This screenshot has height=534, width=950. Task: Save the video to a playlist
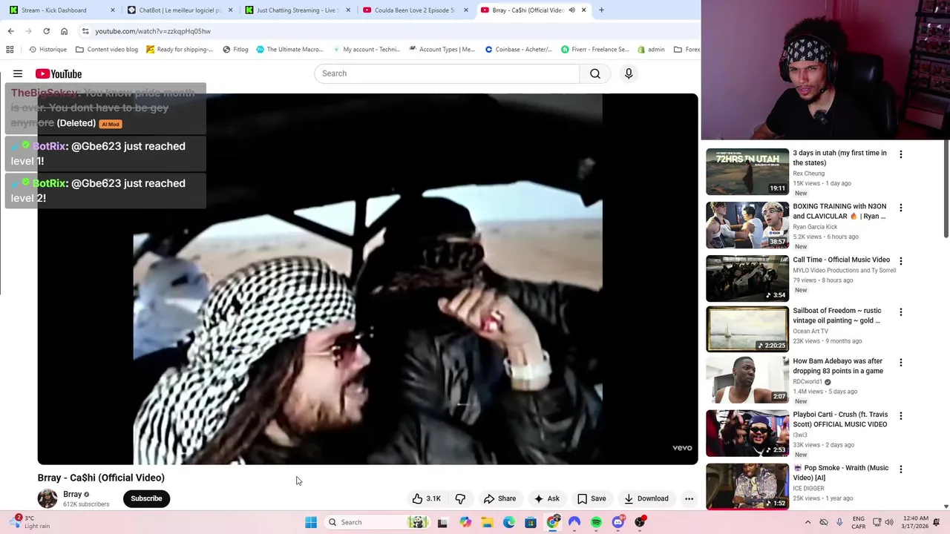[592, 498]
